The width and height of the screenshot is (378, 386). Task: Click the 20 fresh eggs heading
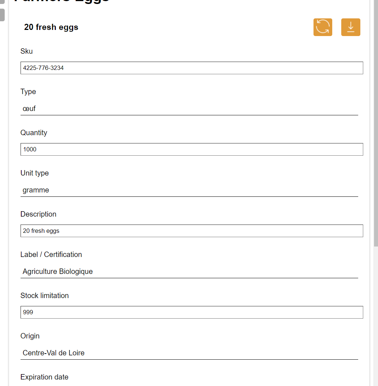51,27
